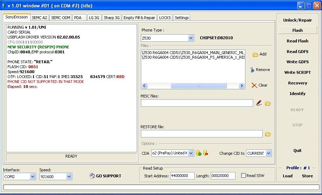Click the red X Clear icon
Image resolution: width=322 pixels, height=195 pixels.
254,85
